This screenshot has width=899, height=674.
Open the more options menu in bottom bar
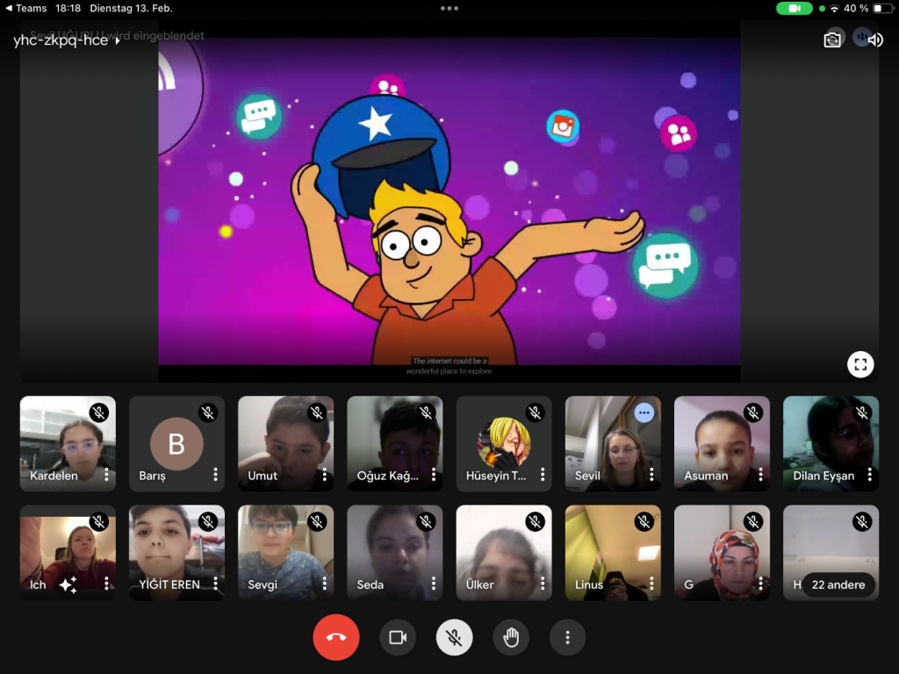[x=567, y=637]
